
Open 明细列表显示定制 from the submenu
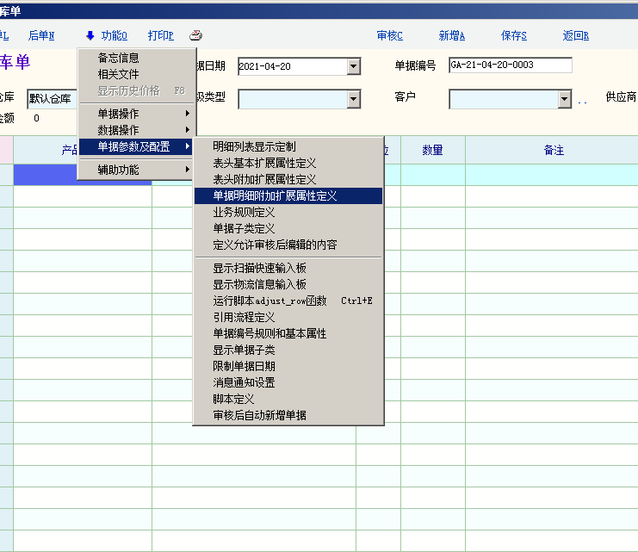click(x=254, y=147)
